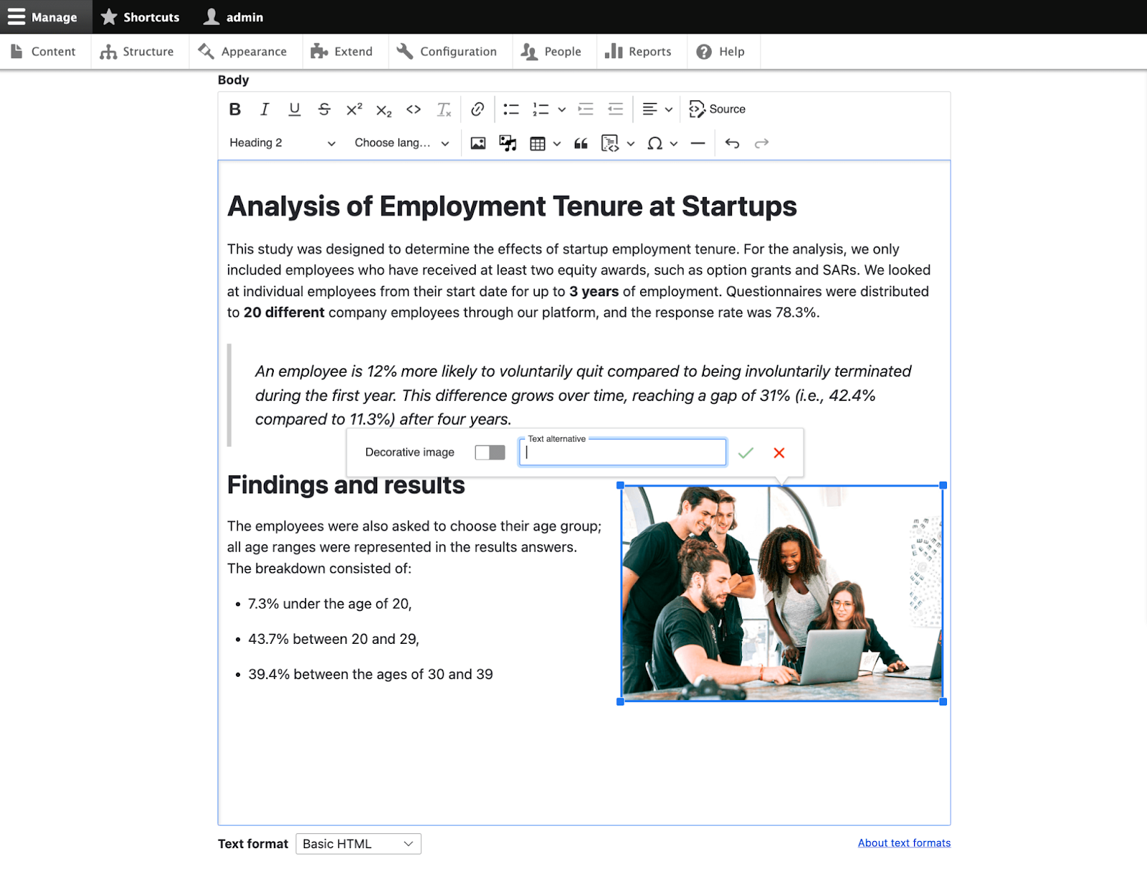
Task: Insert a block quote
Action: 581,143
